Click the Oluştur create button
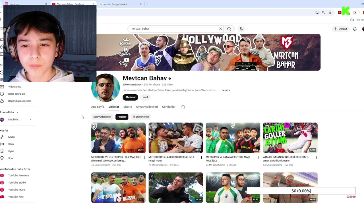 340,29
